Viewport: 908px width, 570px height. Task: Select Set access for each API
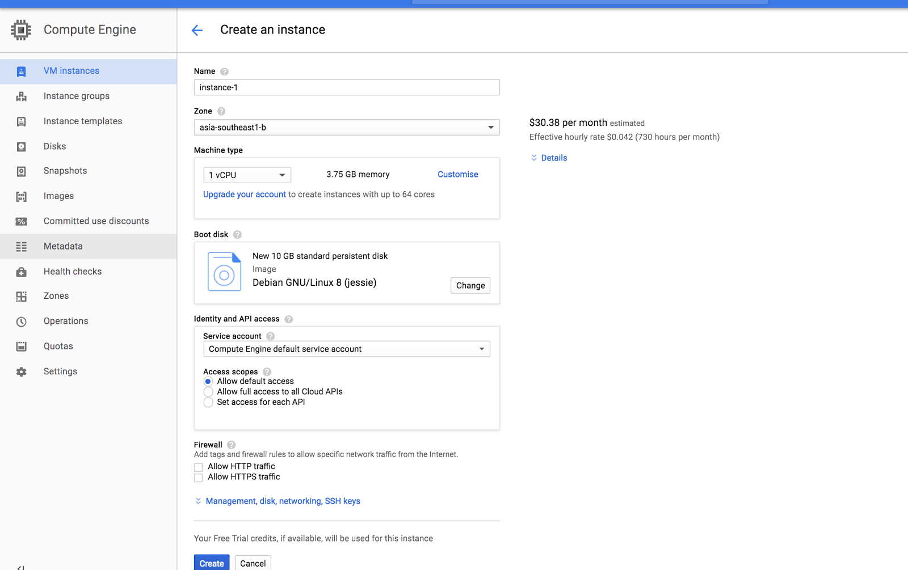click(208, 403)
